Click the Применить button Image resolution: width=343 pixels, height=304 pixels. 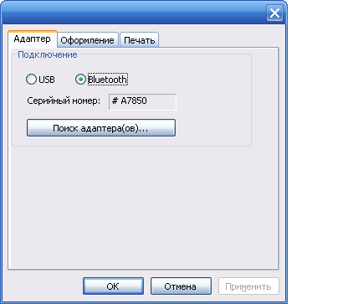pyautogui.click(x=248, y=286)
